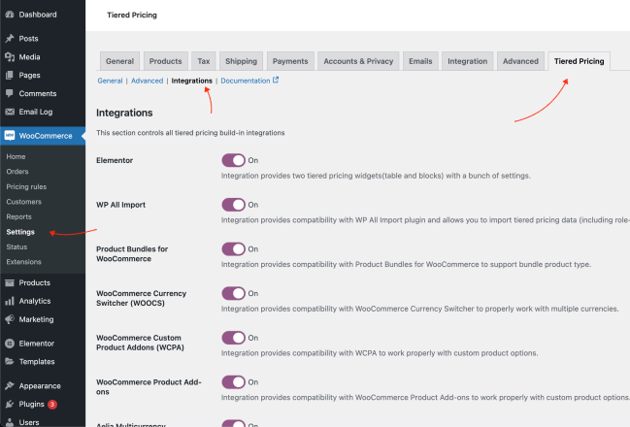630x427 pixels.
Task: Switch to the Shipping settings tab
Action: (241, 61)
